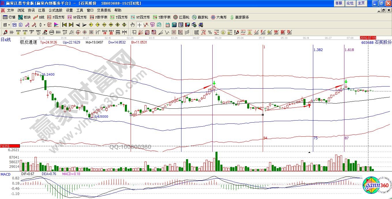The image size is (392, 199).
Task: Click the 论坛 forum button
Action: tap(350, 3)
